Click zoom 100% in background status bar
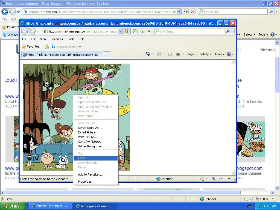Image resolution: width=280 pixels, height=210 pixels. (264, 199)
